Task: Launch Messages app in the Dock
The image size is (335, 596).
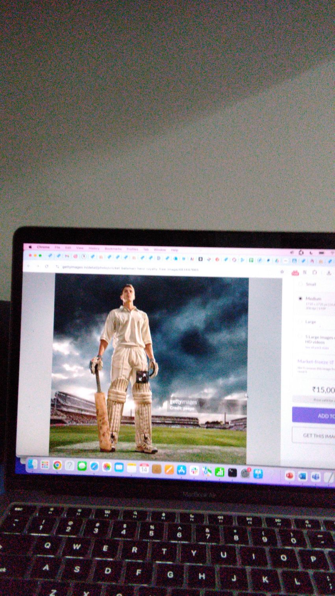Action: pos(82,466)
